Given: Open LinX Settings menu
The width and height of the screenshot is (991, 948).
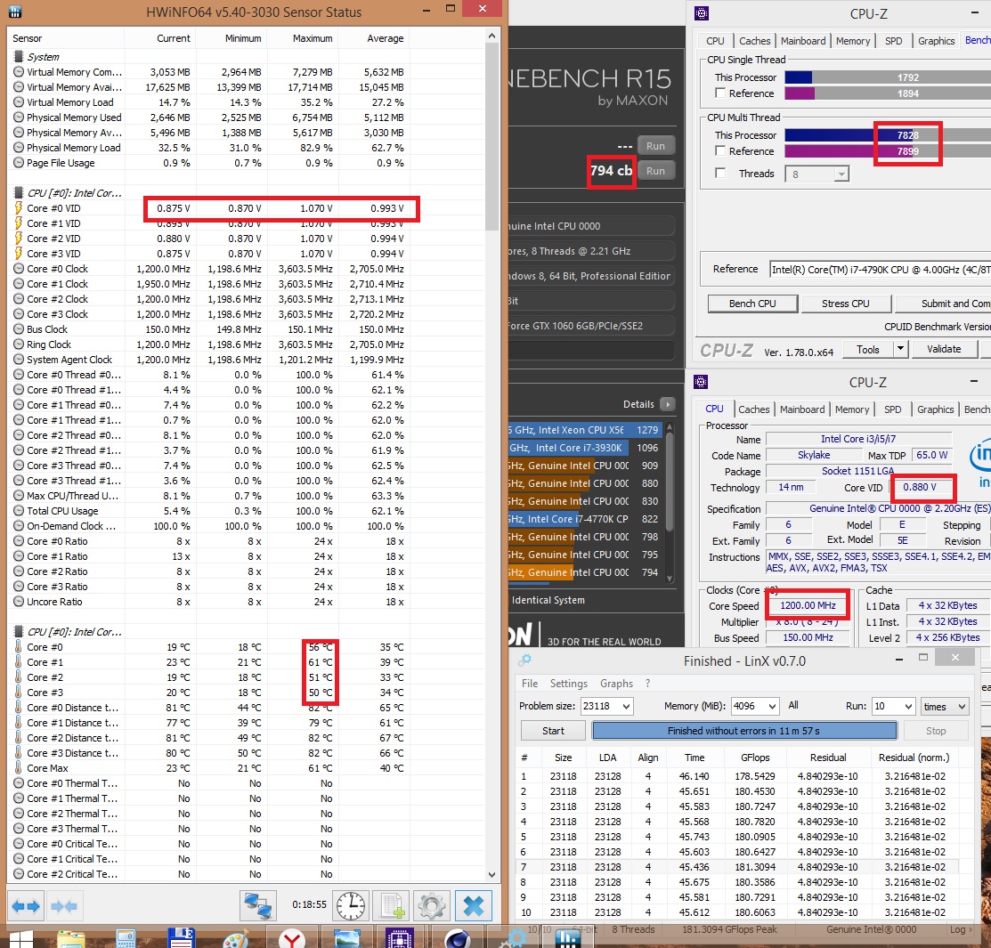Looking at the screenshot, I should pos(568,684).
